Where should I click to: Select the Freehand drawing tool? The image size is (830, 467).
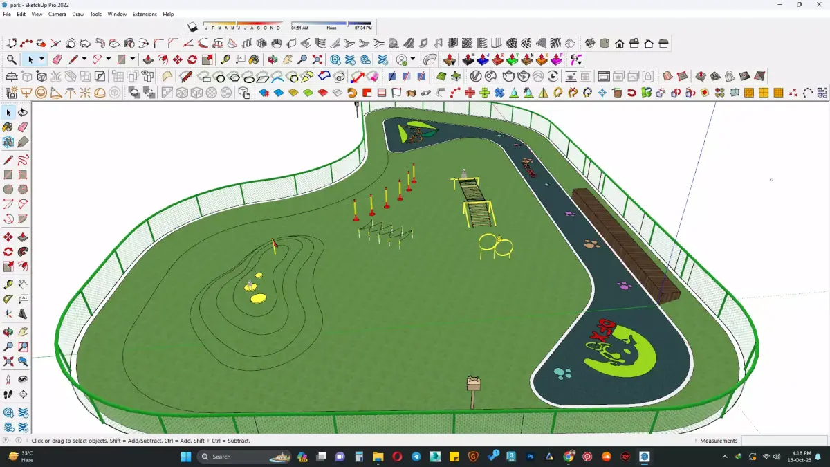click(x=23, y=161)
